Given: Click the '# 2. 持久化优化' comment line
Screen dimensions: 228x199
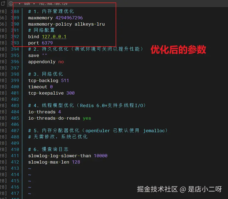Looking at the screenshot, I should (x=86, y=49).
